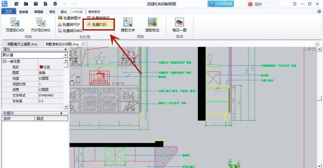
Task: Click the 路径 column header in favorites
Action: pos(51,118)
